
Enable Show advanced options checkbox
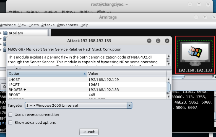(x=10, y=122)
